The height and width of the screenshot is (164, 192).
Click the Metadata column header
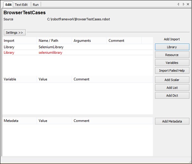click(x=11, y=121)
